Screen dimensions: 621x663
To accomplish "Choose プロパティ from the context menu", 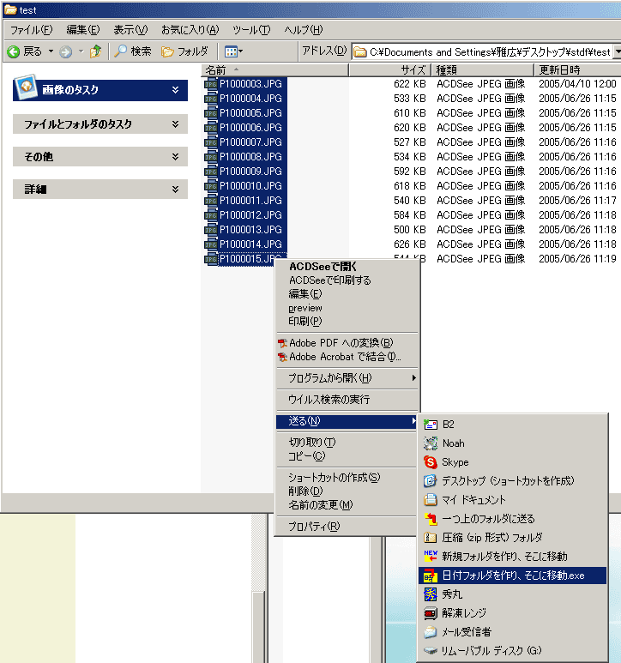I will [x=314, y=527].
